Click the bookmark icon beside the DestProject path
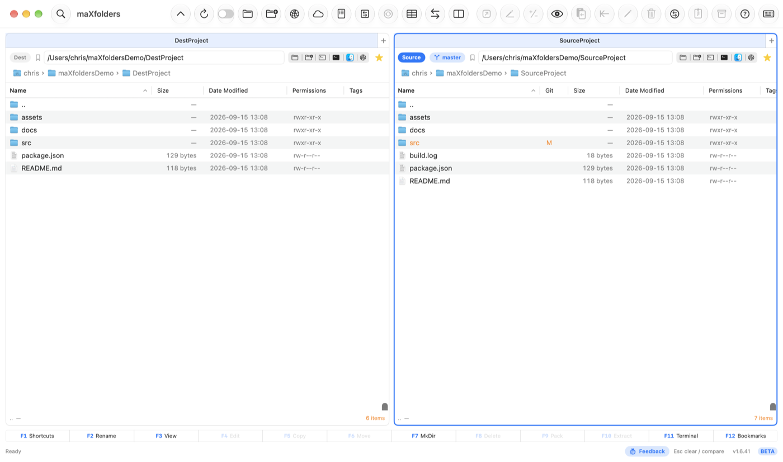 (x=38, y=58)
